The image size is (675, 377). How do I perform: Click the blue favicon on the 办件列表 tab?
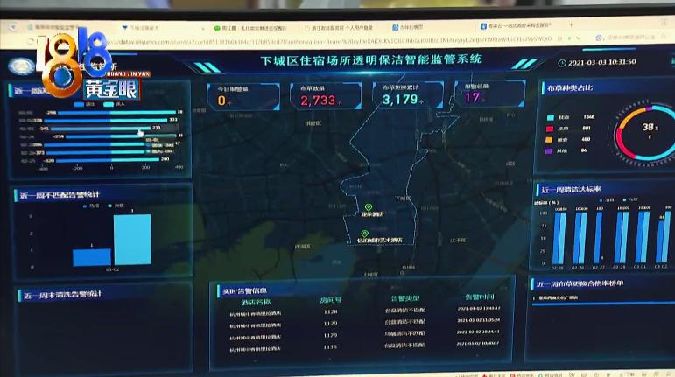click(x=395, y=27)
